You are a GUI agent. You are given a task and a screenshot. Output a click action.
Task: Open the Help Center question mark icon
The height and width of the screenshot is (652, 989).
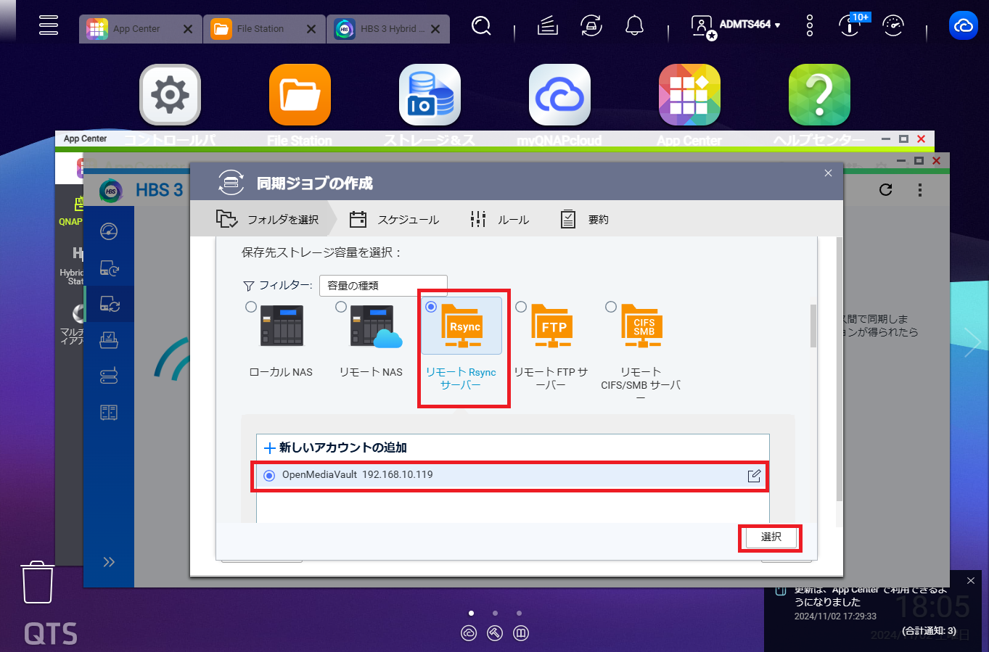[x=819, y=94]
